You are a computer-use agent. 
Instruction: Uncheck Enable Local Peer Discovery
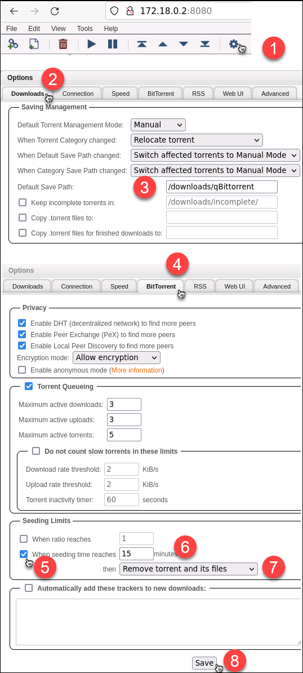point(22,346)
